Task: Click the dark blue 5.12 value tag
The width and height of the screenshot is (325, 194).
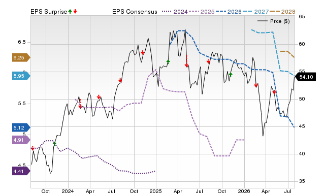Action: coord(21,127)
